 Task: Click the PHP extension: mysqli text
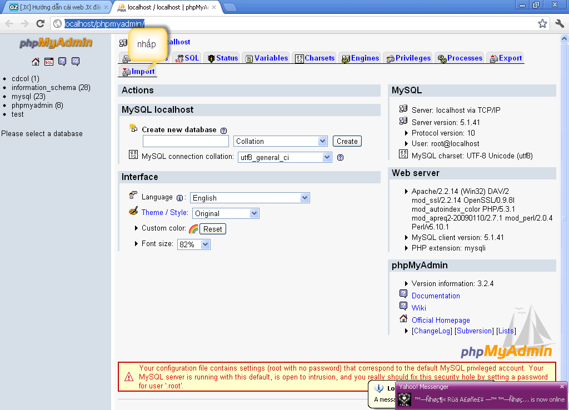(448, 248)
